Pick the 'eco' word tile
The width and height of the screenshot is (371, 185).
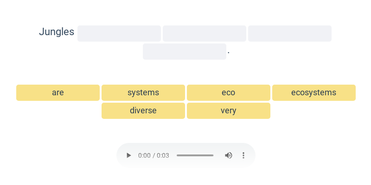click(x=229, y=92)
